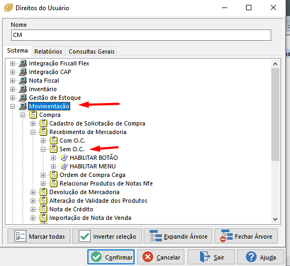Click the Direitos do Usuário window title icon
This screenshot has height=266, width=290.
tap(9, 8)
